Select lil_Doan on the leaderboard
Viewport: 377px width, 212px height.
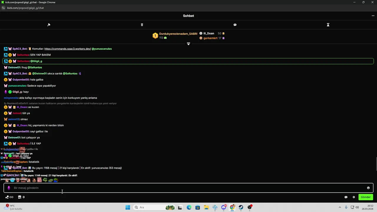(209, 34)
